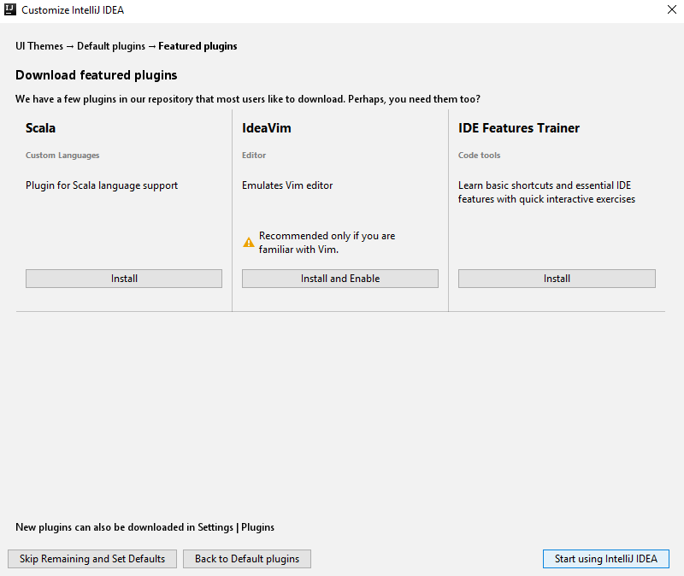Click the Custom Languages category label
Screen dimensions: 684x576
62,156
